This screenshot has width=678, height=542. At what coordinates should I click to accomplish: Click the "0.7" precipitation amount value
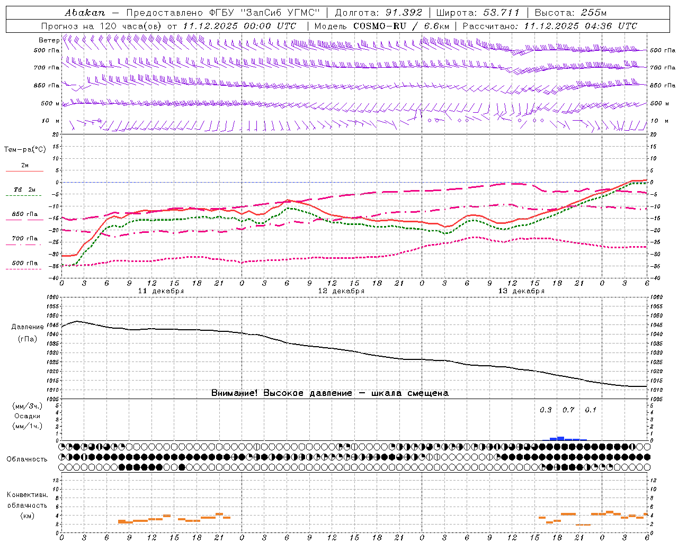click(568, 410)
